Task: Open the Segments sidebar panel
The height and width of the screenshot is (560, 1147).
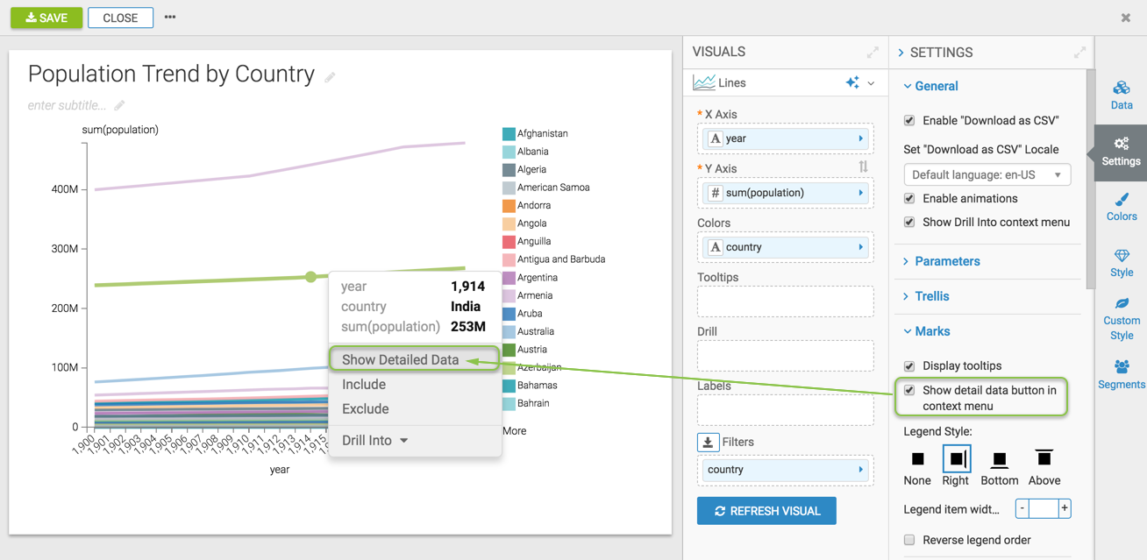Action: 1121,374
